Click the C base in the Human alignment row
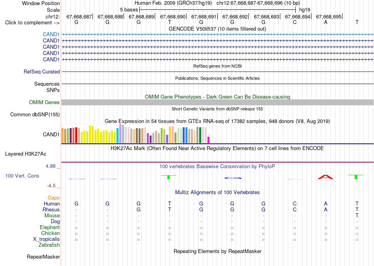The width and height of the screenshot is (374, 266). point(295,204)
